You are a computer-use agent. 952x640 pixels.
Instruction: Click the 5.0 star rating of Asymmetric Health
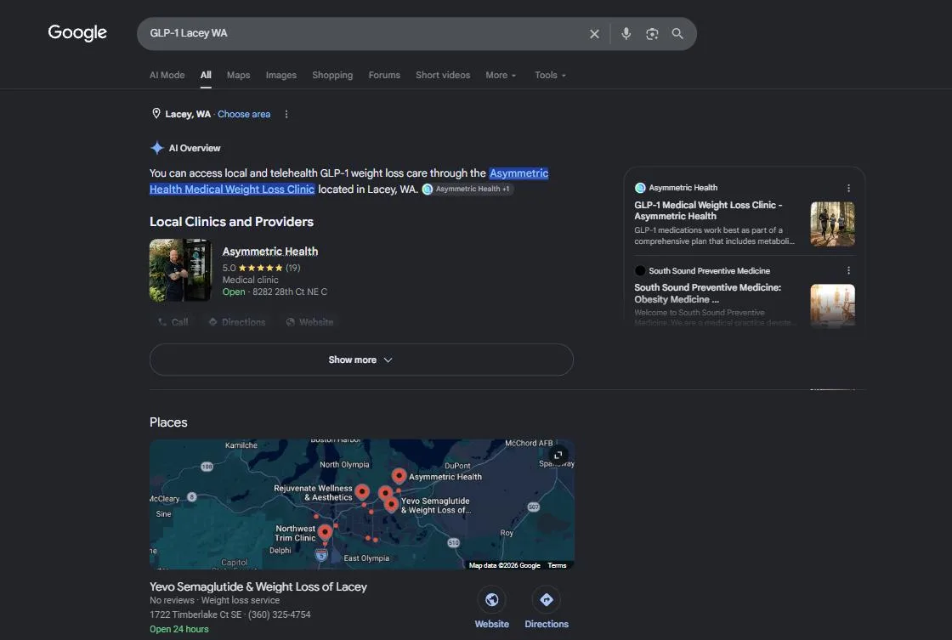[261, 268]
